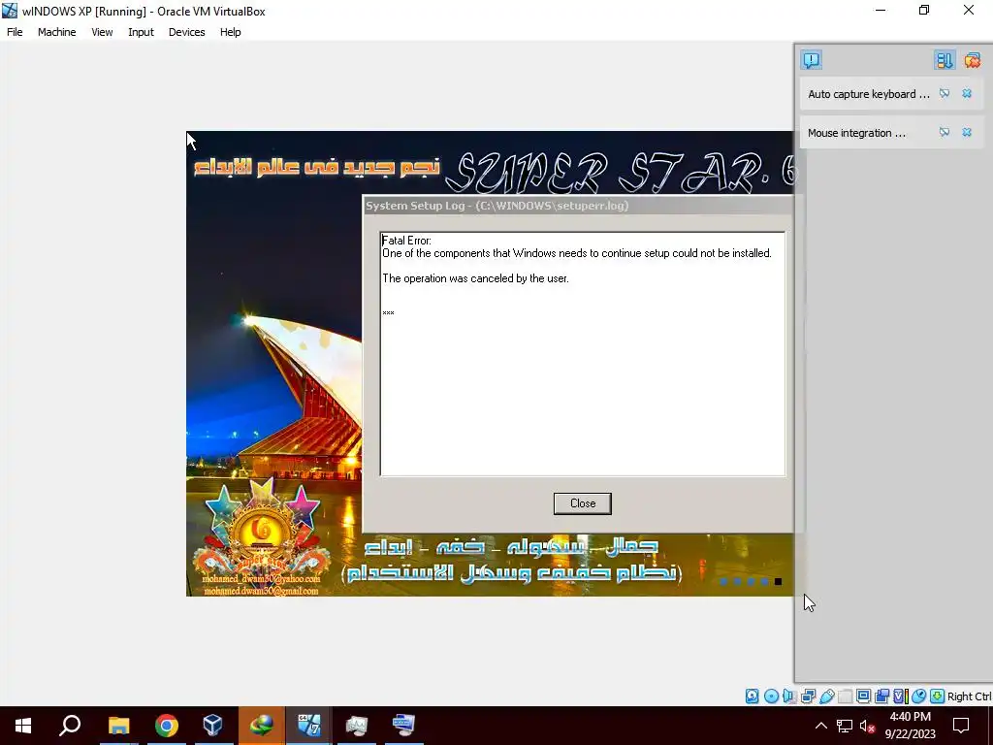This screenshot has height=745, width=993.
Task: Click the Right Ctrl host key label
Action: point(969,696)
